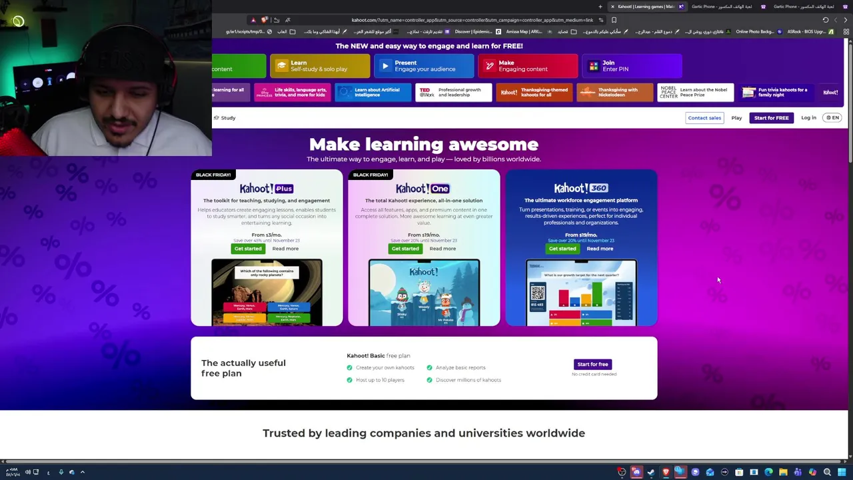Open a new browser tab
Viewport: 853px width, 480px height.
tap(600, 7)
